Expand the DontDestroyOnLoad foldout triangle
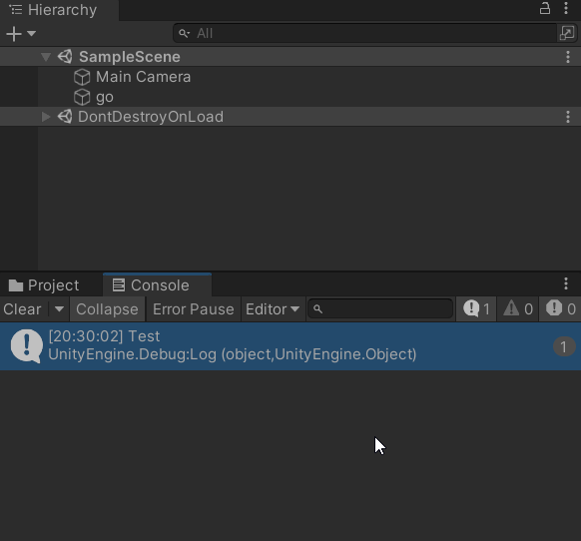Image resolution: width=581 pixels, height=541 pixels. point(46,117)
